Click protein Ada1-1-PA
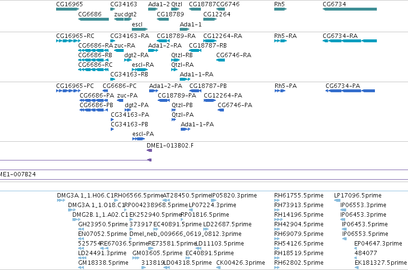408x270 pixels. pos(186,129)
